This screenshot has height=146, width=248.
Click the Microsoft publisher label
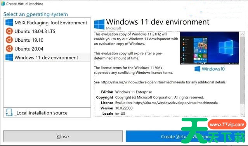[x=114, y=28]
